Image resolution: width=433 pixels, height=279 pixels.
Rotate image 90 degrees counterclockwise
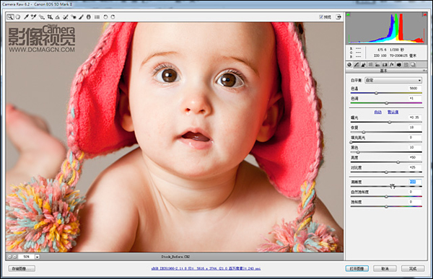[x=105, y=17]
